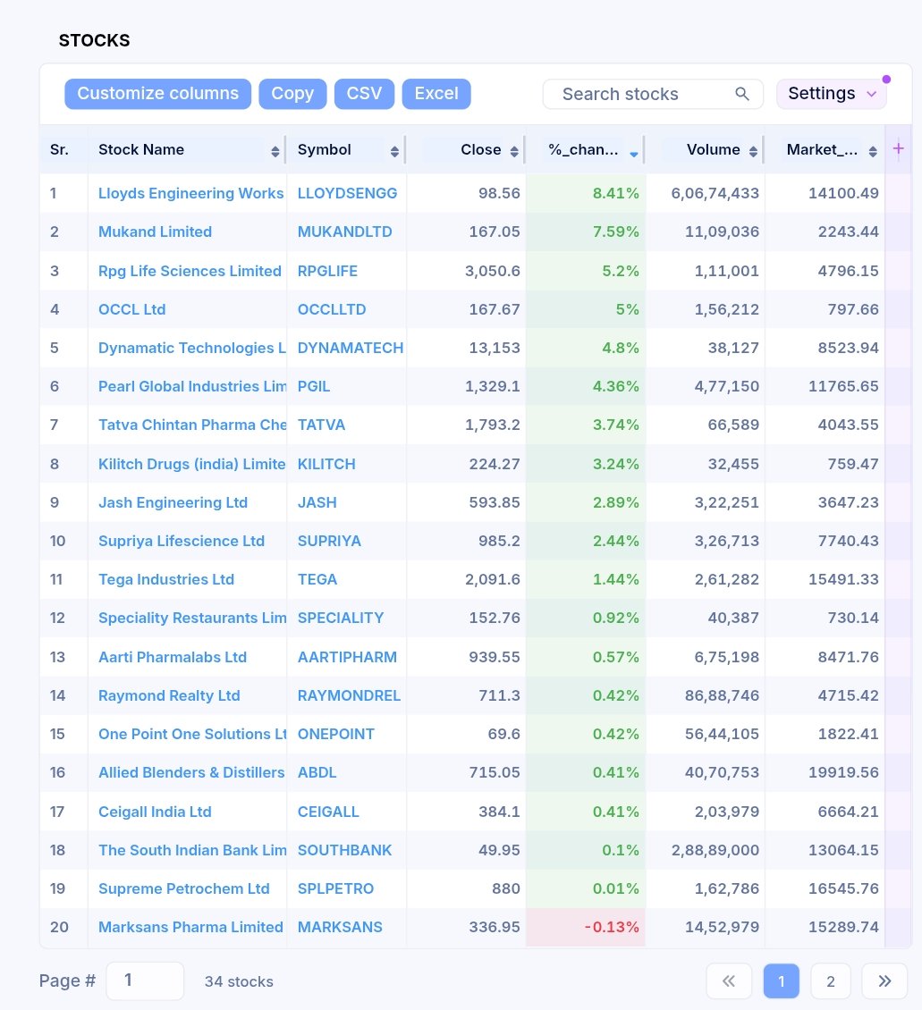Screen dimensions: 922x1010
Task: Open the Settings dropdown
Action: (831, 94)
